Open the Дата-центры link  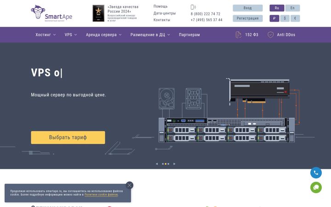165,13
